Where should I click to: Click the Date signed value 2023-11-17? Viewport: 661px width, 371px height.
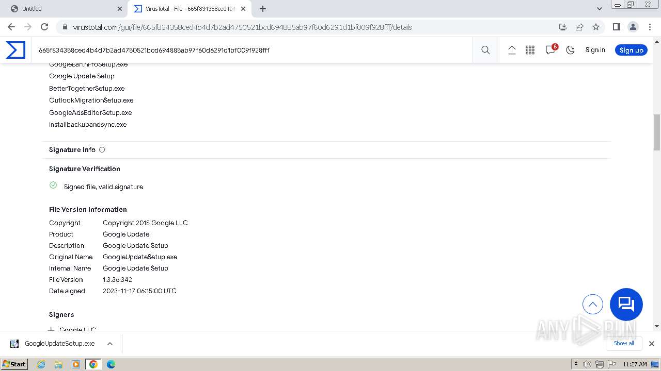pos(139,291)
